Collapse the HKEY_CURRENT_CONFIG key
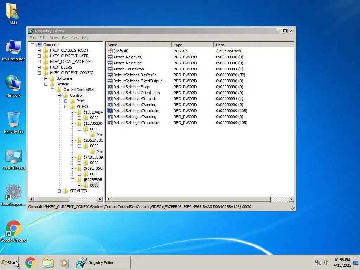 pyautogui.click(x=39, y=73)
